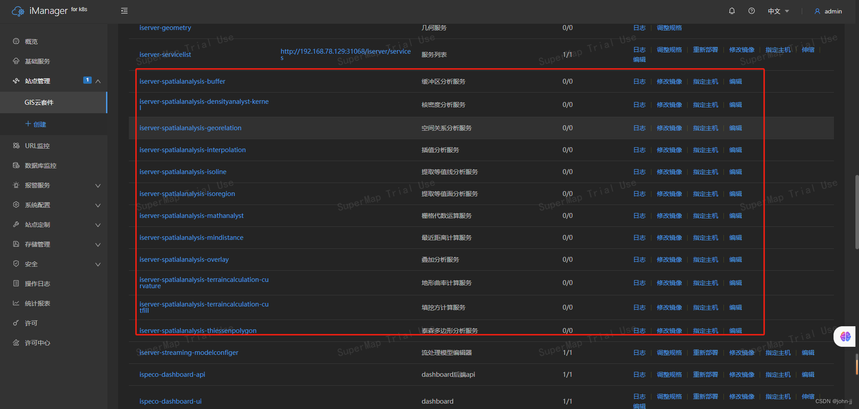Open notifications via the bell icon
859x409 pixels.
(732, 11)
